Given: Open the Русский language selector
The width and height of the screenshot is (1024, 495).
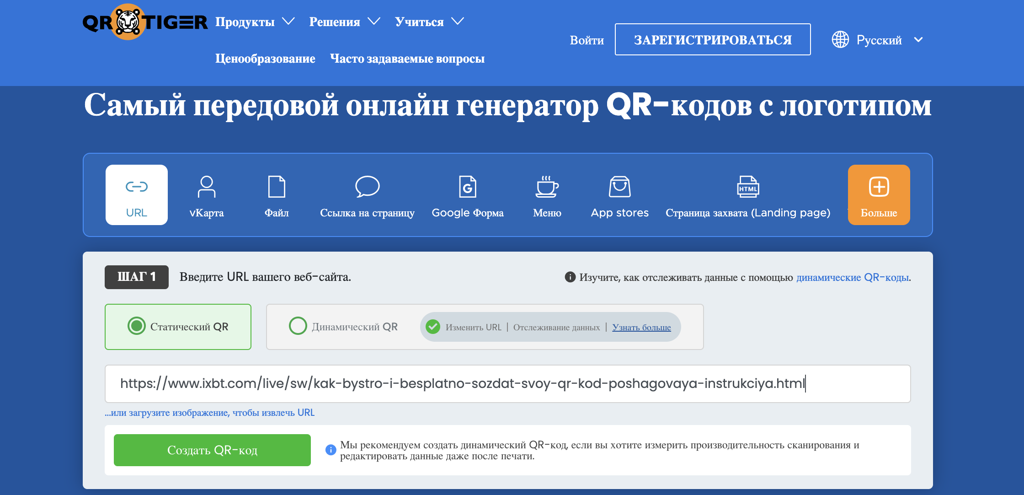Looking at the screenshot, I should click(878, 40).
